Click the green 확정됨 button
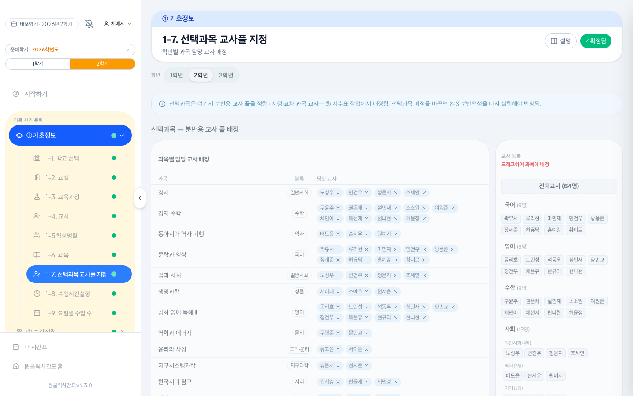The width and height of the screenshot is (633, 396). [596, 41]
